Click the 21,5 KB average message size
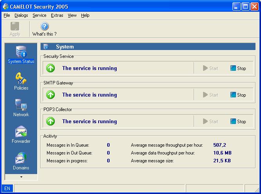 coord(222,160)
